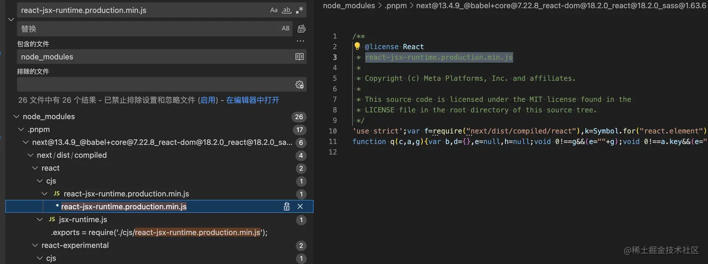This screenshot has width=708, height=264.
Task: Collapse the jsx-runtime.js file result
Action: click(40, 220)
